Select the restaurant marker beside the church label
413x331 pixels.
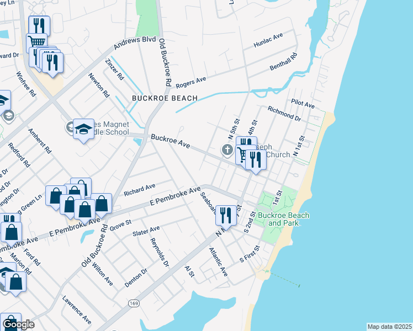pos(256,159)
